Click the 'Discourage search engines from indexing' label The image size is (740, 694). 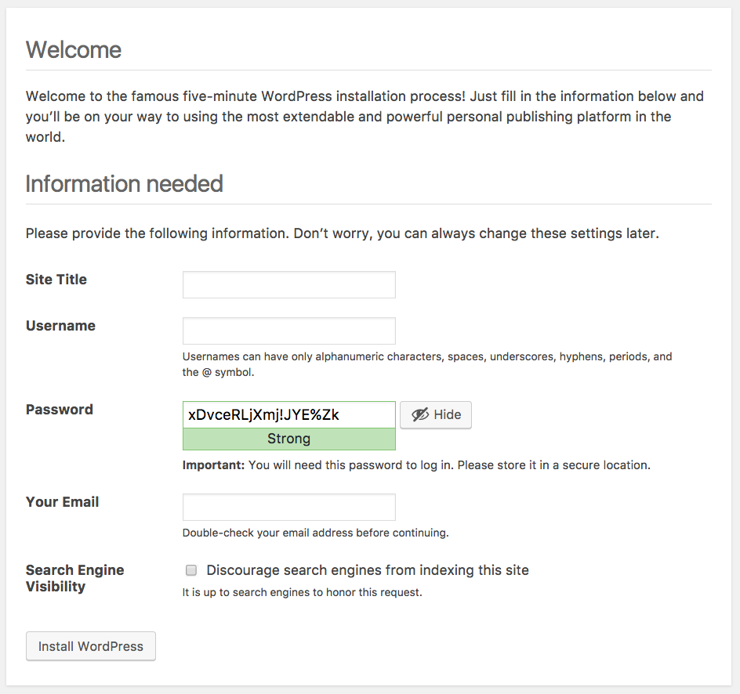pyautogui.click(x=367, y=570)
